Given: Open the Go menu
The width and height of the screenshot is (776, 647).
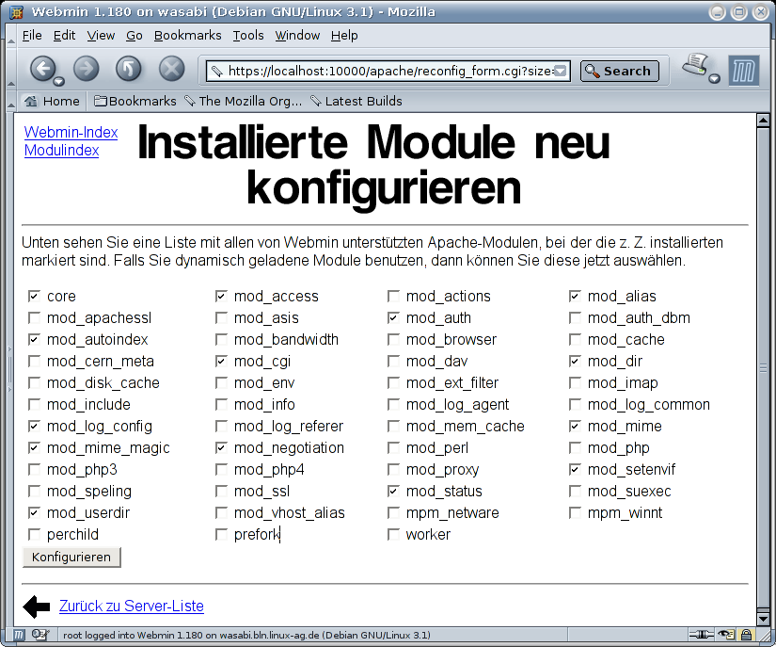Looking at the screenshot, I should (x=135, y=36).
